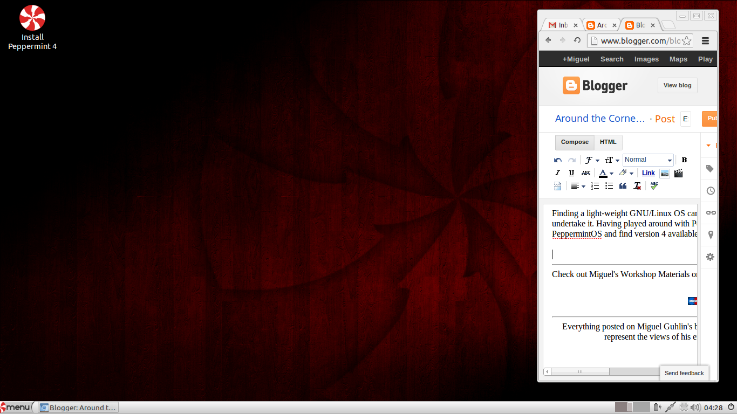The height and width of the screenshot is (414, 737).
Task: Insert an image using the picture icon
Action: tap(665, 173)
